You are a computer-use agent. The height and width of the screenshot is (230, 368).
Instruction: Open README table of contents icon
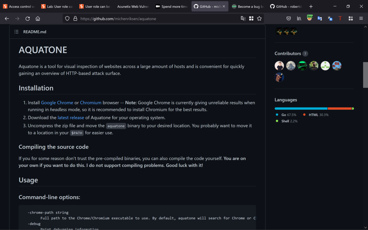pyautogui.click(x=16, y=32)
